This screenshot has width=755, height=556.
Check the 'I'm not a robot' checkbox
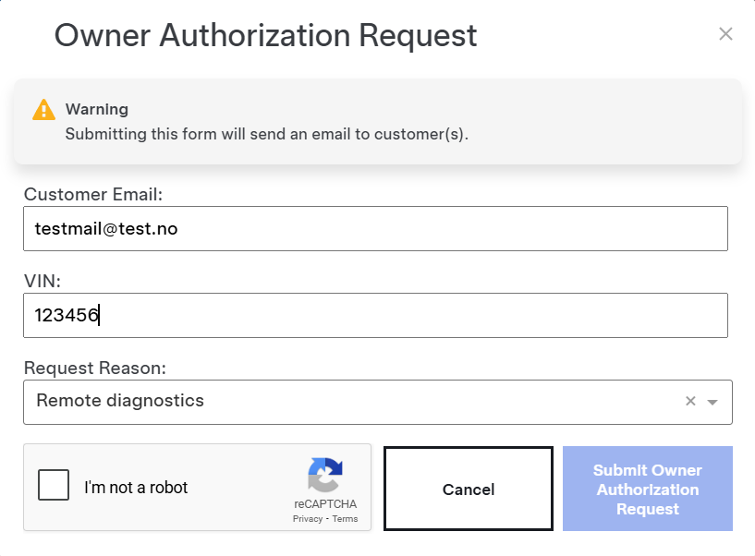click(54, 485)
